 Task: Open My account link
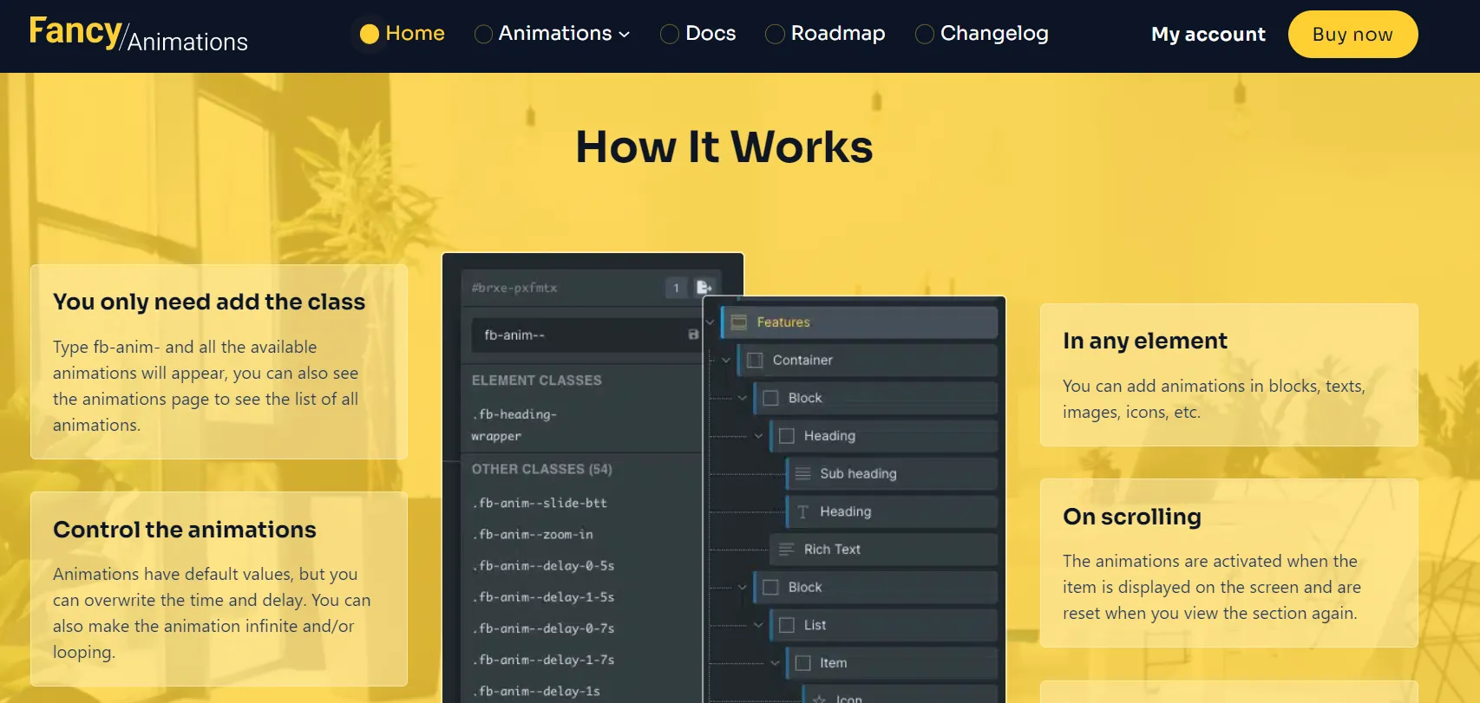(x=1208, y=35)
